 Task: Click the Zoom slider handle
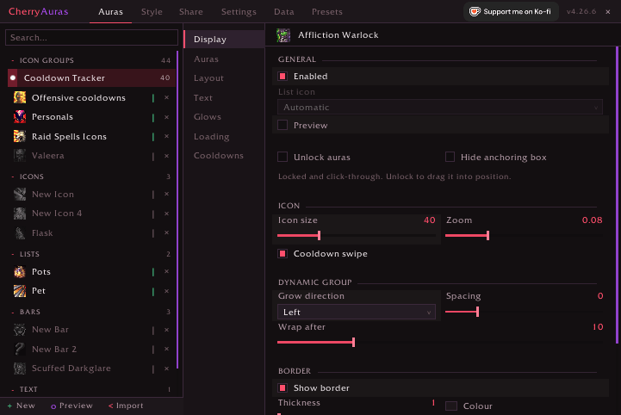point(487,236)
